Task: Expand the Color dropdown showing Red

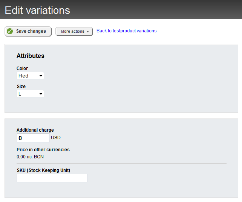Action: (30, 76)
